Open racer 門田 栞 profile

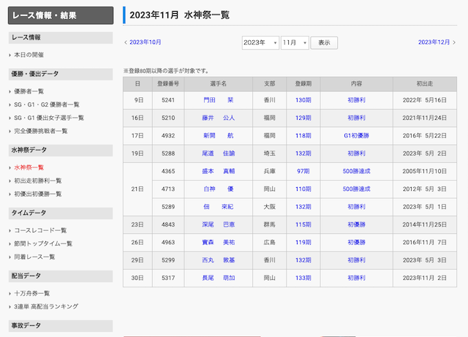click(x=218, y=100)
